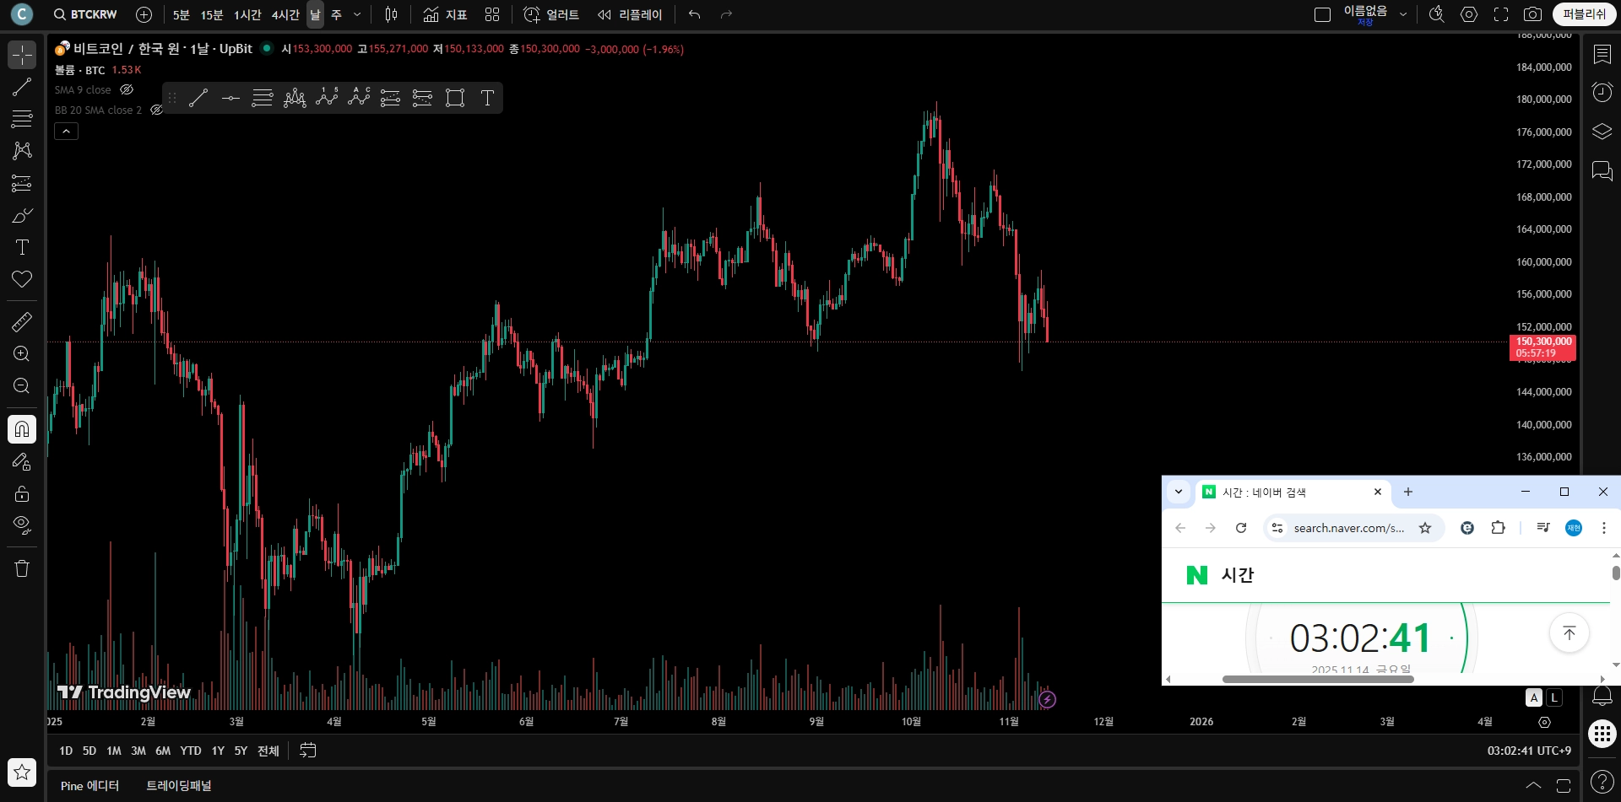Image resolution: width=1621 pixels, height=802 pixels.
Task: Create an alert with 얼러트 button
Action: click(x=551, y=14)
